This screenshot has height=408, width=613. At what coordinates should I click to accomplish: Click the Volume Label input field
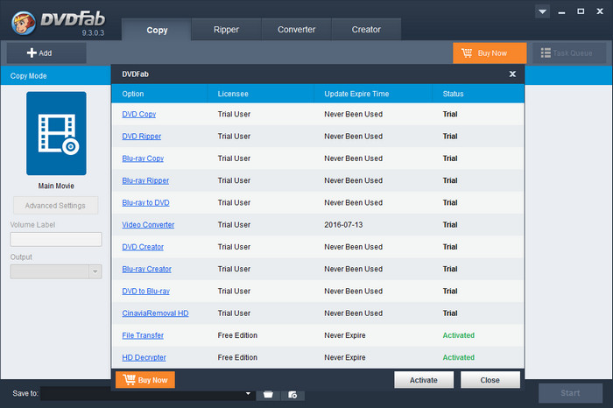click(56, 239)
